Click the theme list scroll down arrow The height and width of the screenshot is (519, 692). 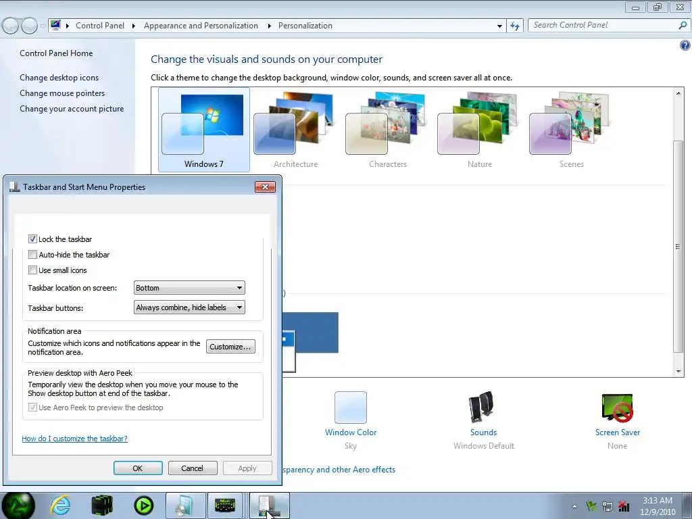coord(678,371)
